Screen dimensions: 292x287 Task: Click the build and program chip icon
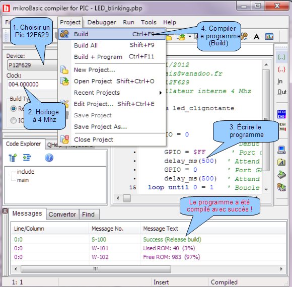click(x=281, y=187)
